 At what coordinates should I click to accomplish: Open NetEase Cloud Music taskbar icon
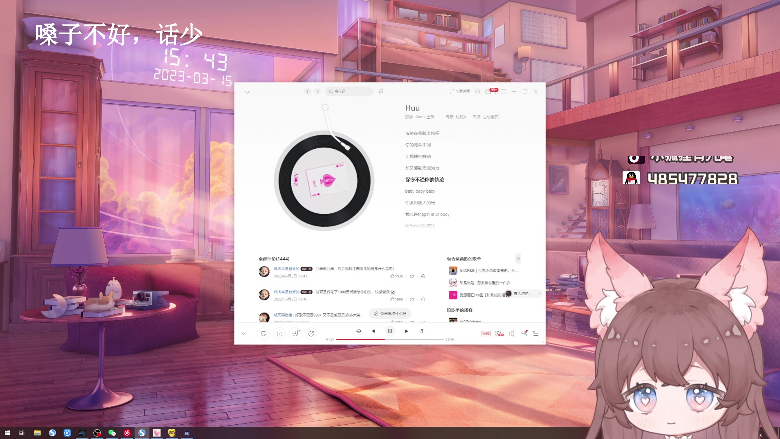(127, 433)
